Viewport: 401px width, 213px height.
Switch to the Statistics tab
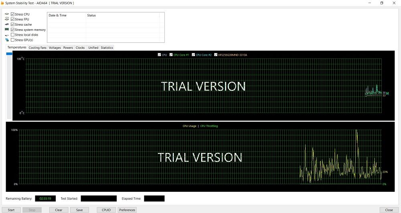(107, 48)
